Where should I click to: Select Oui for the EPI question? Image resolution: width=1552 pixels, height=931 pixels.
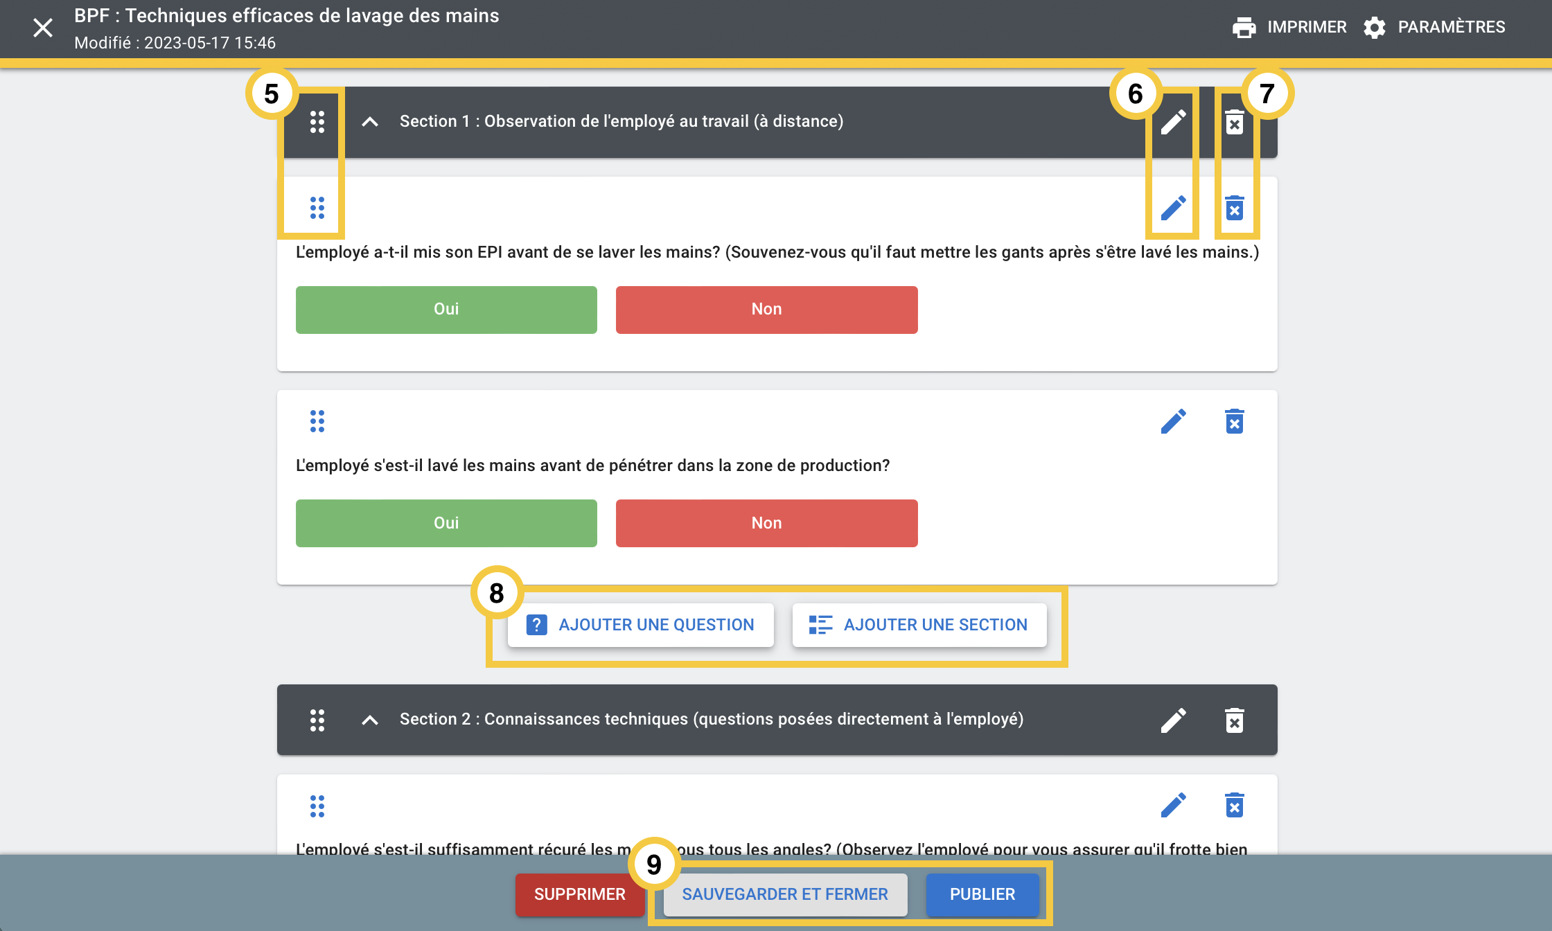point(446,310)
